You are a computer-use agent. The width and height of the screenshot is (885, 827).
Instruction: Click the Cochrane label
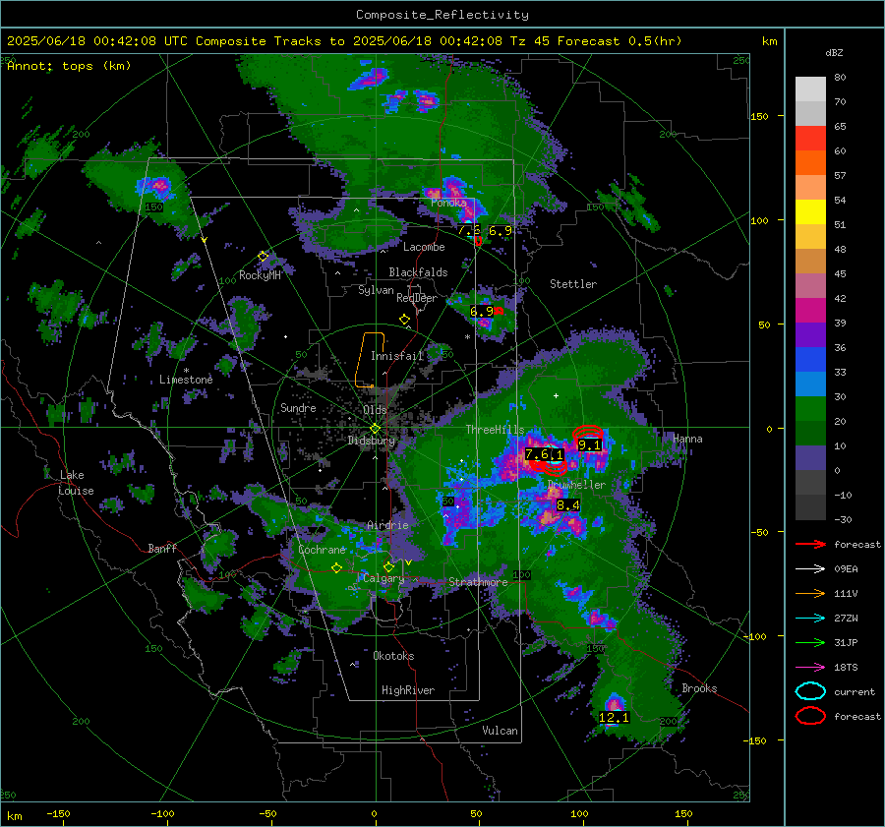[322, 550]
